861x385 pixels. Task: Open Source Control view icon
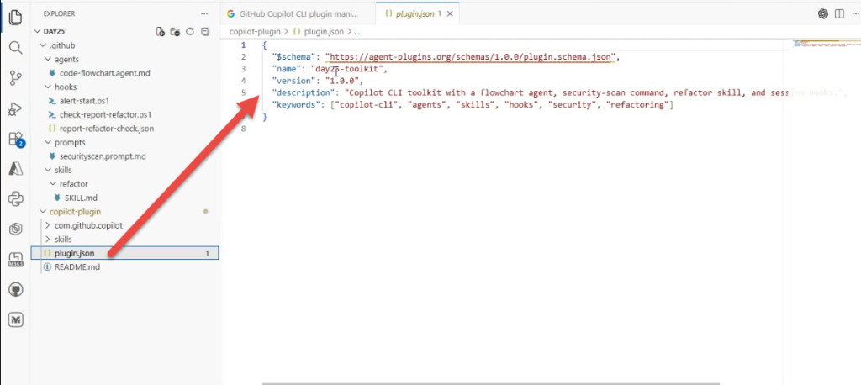coord(16,78)
